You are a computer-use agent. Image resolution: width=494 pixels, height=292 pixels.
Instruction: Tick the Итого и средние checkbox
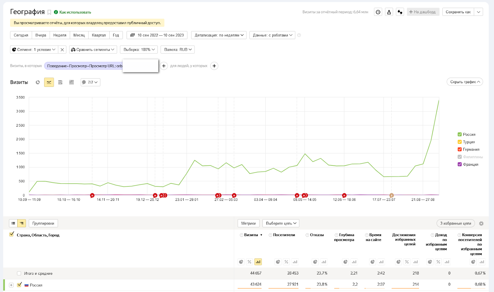pyautogui.click(x=19, y=273)
